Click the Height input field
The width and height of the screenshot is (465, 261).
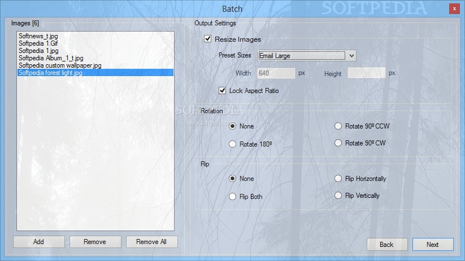[x=367, y=73]
